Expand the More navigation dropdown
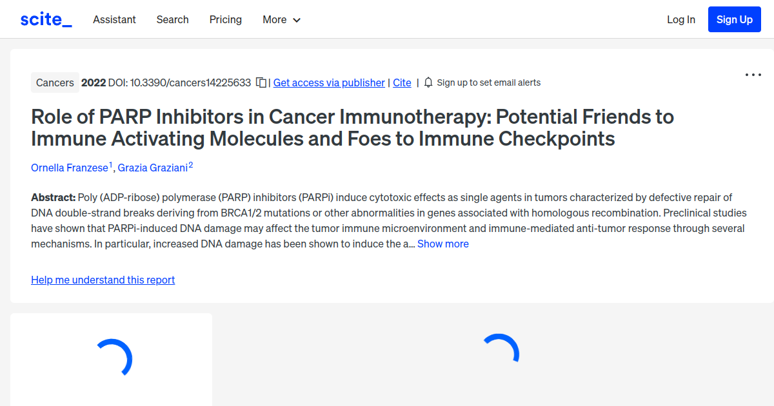Image resolution: width=774 pixels, height=406 pixels. (x=281, y=19)
